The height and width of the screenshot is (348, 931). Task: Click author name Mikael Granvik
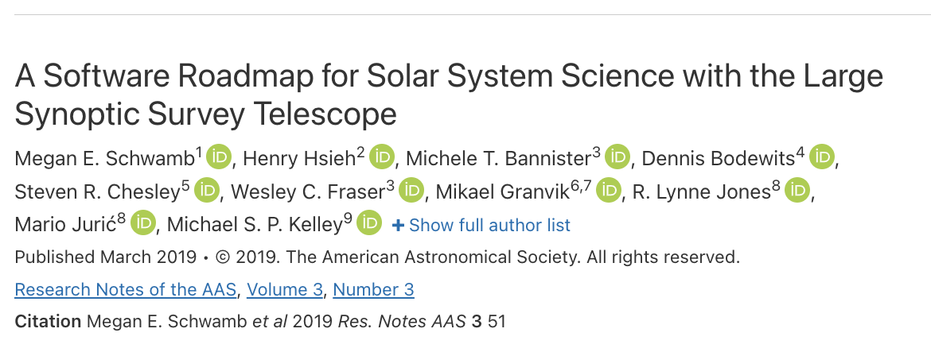(x=501, y=192)
